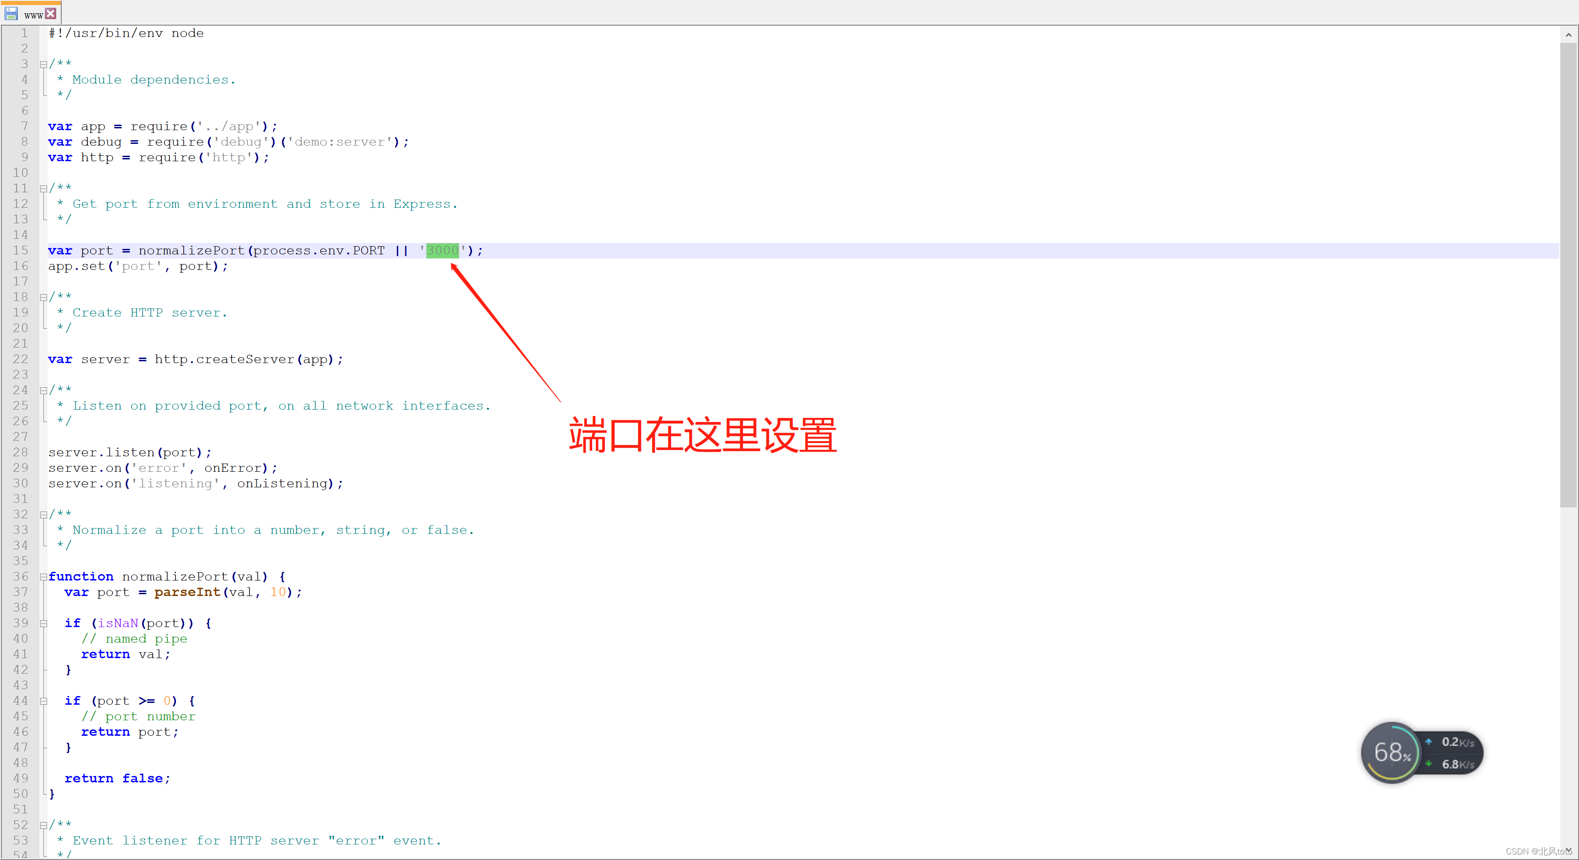Click http.createServer(app) on line 22
Screen dimensions: 1579x860
click(244, 359)
